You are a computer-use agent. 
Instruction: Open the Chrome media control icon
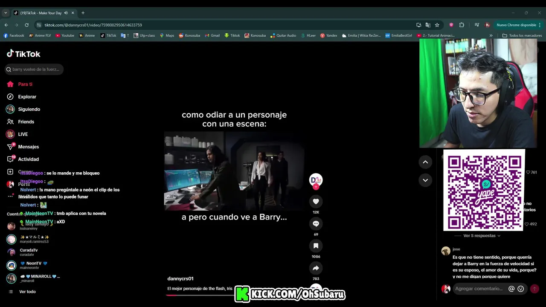click(x=477, y=25)
